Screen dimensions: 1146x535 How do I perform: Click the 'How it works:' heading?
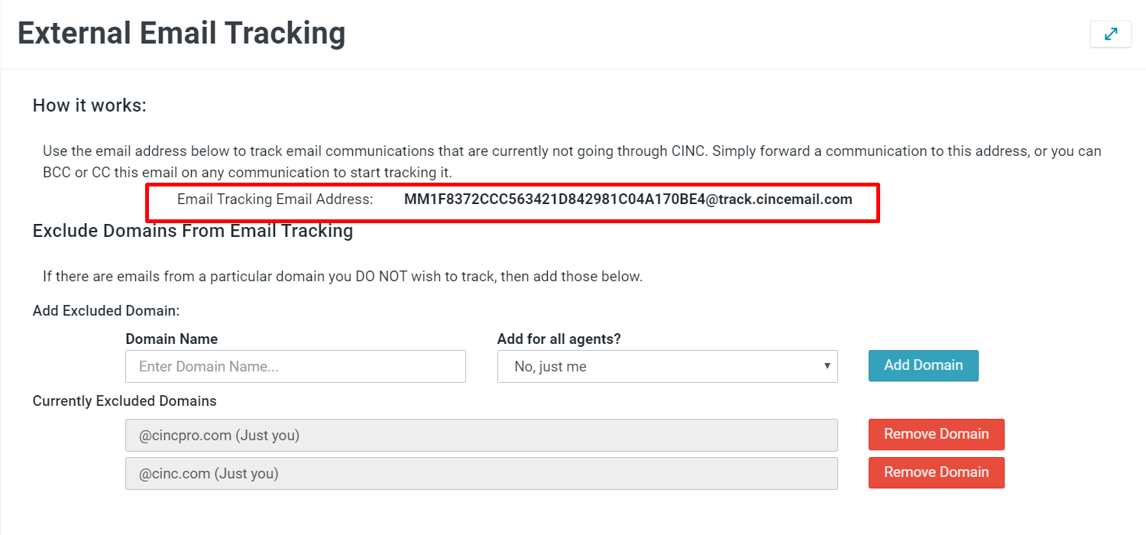(89, 105)
